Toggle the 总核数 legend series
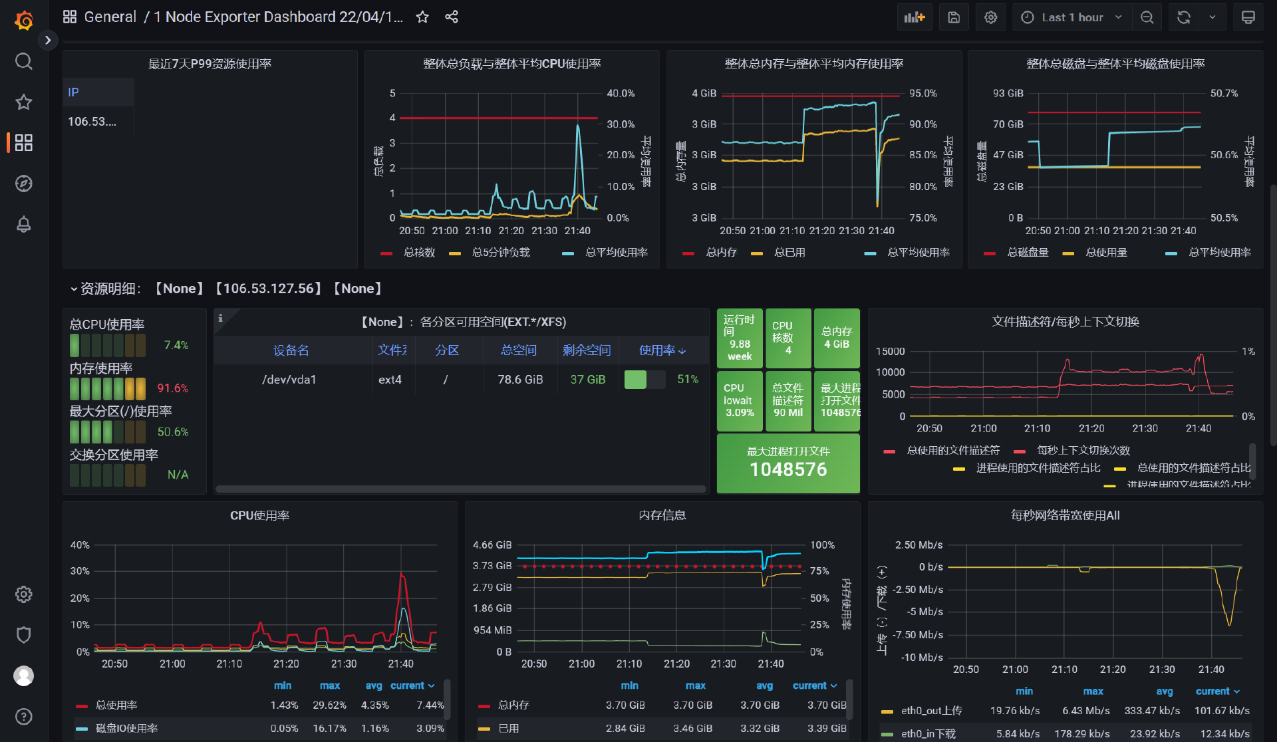The image size is (1277, 742). coord(419,253)
